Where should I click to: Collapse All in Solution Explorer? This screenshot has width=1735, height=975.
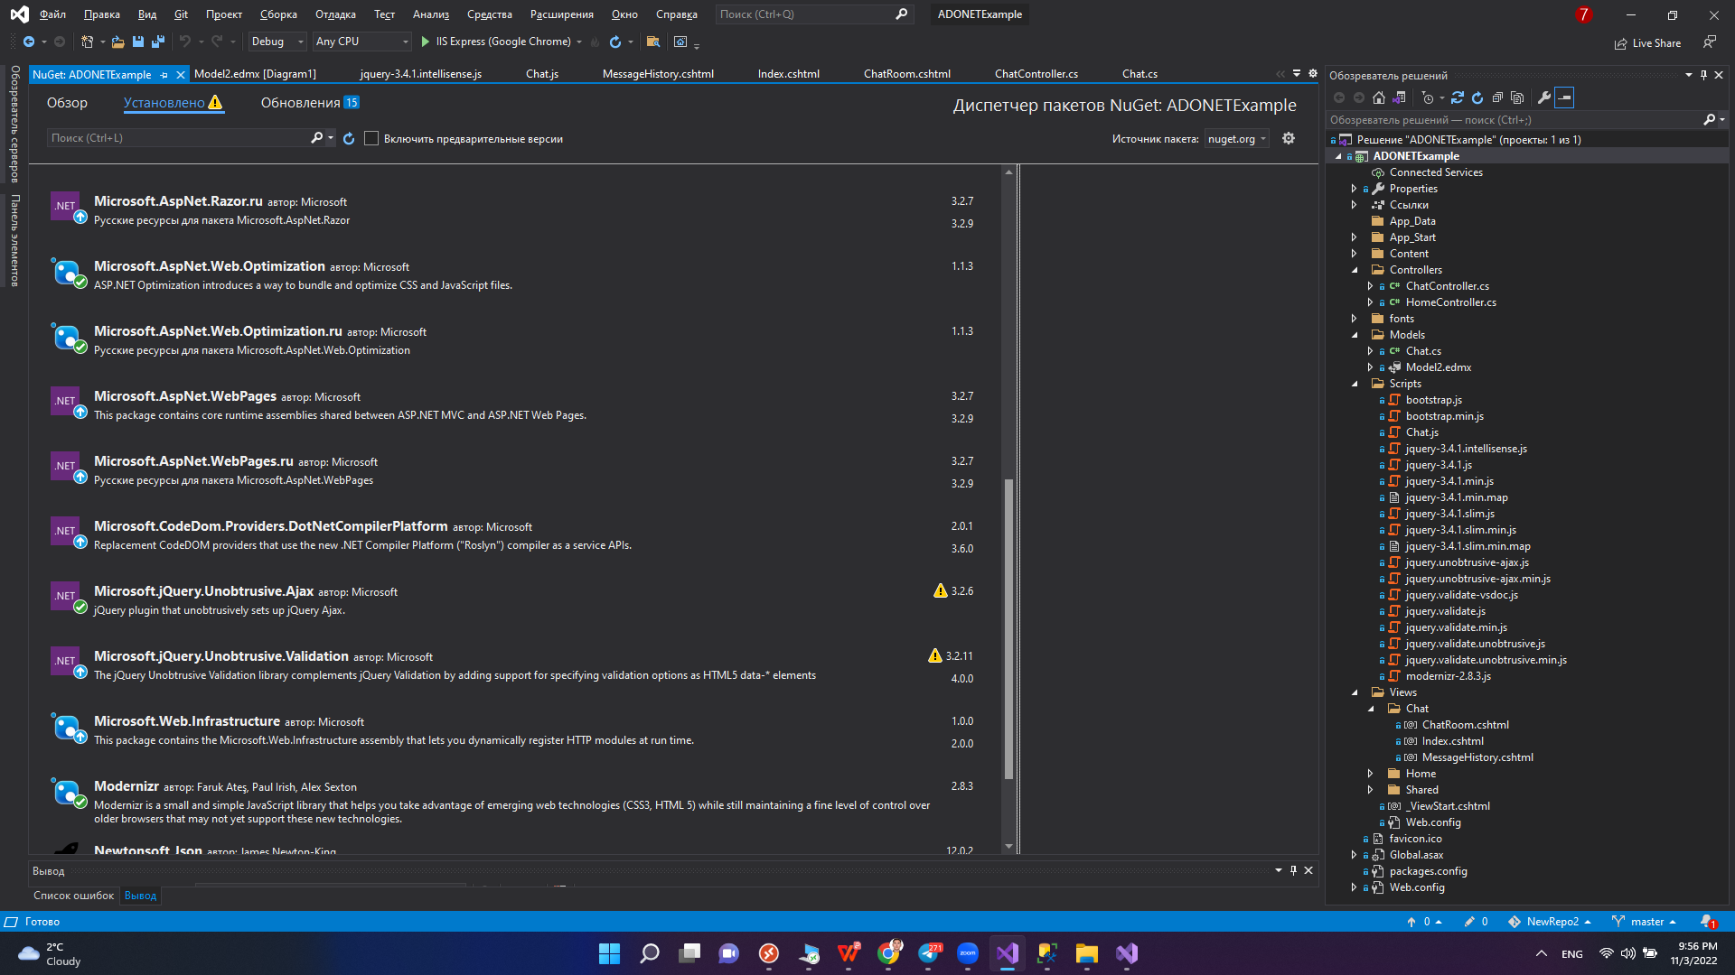click(1497, 97)
